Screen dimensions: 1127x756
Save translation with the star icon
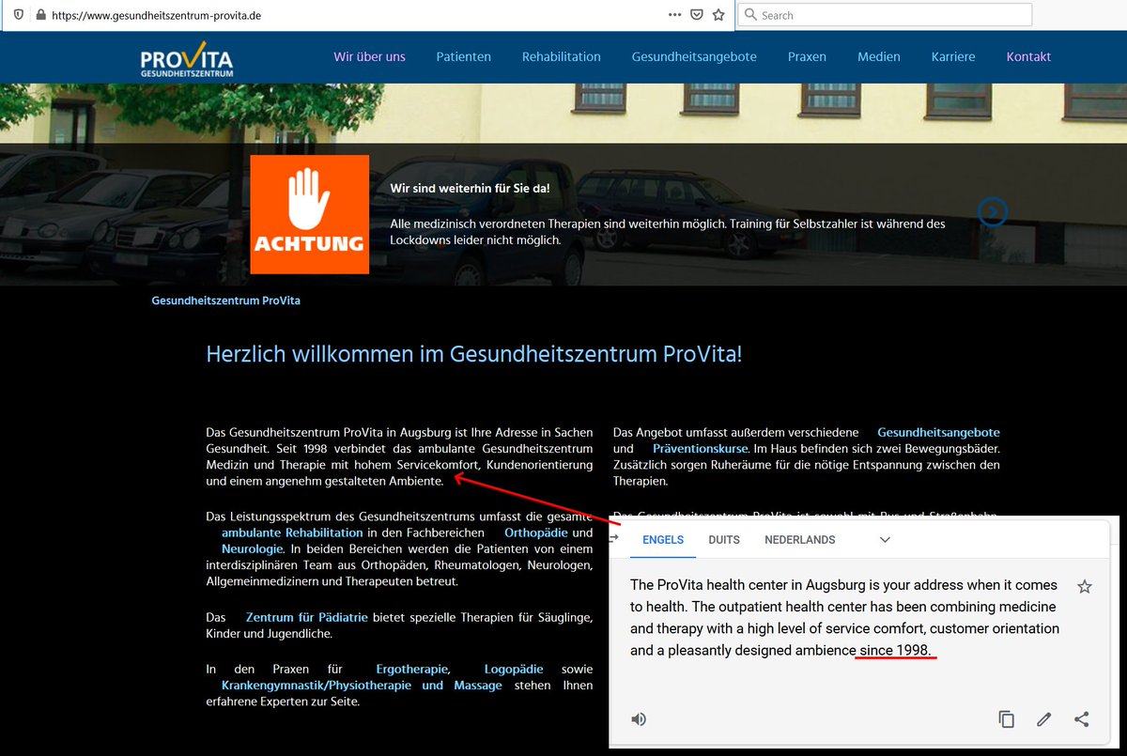(x=1085, y=587)
